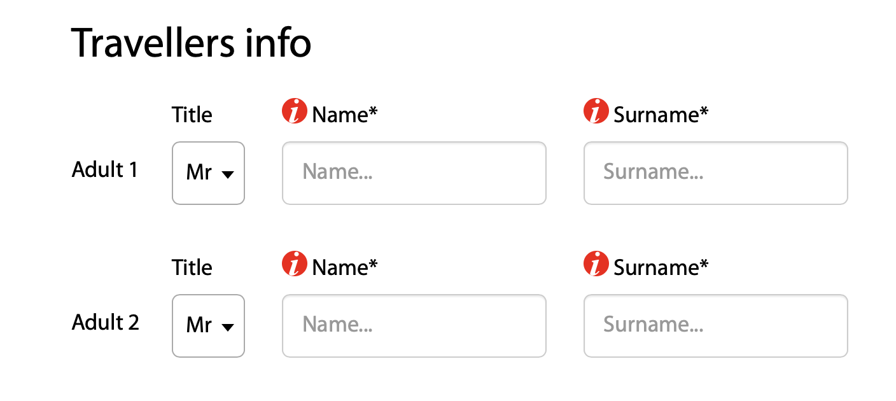The image size is (896, 401).
Task: Click the Travellers info heading
Action: point(192,43)
